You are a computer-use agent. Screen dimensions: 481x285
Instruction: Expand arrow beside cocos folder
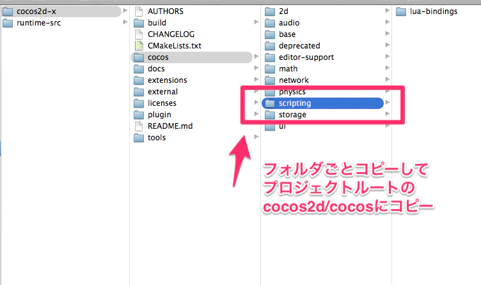(256, 57)
